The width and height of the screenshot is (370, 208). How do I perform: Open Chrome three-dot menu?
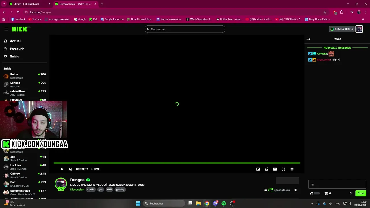pyautogui.click(x=366, y=12)
